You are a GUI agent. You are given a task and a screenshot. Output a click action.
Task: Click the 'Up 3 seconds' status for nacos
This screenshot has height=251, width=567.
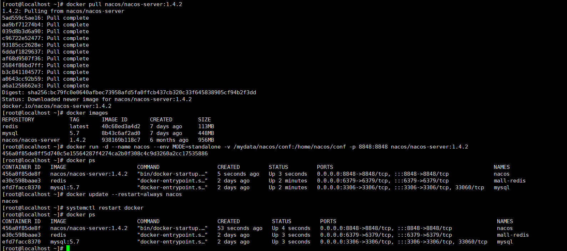click(x=288, y=174)
